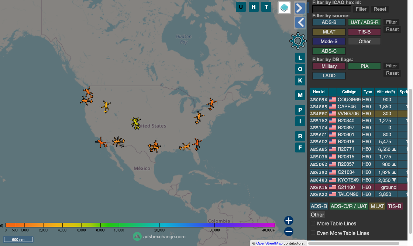Click Filter button for DB flags
Screen dimensions: 413x246
pyautogui.click(x=391, y=66)
